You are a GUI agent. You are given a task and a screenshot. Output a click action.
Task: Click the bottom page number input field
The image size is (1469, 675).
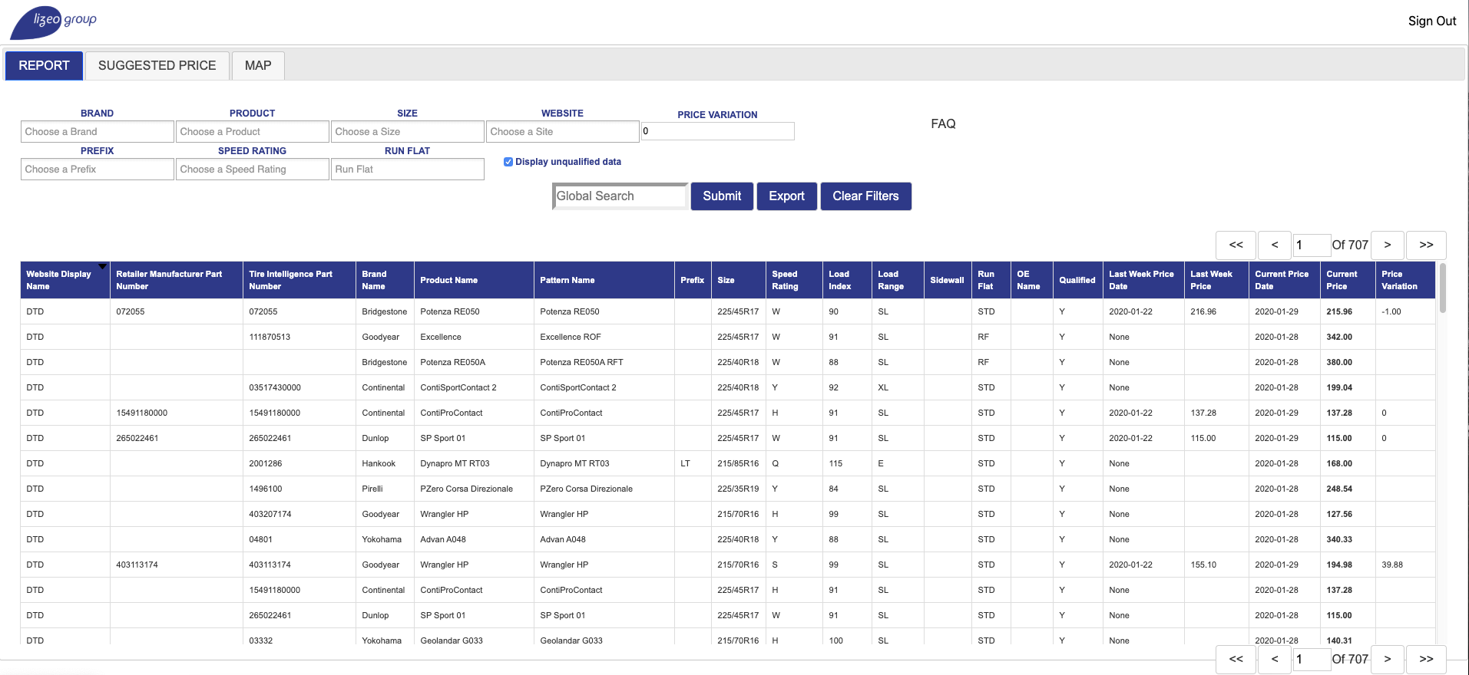pyautogui.click(x=1312, y=660)
